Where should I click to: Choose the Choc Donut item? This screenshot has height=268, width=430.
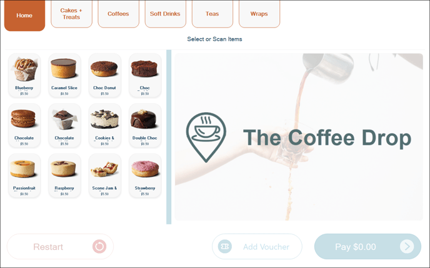pos(105,75)
